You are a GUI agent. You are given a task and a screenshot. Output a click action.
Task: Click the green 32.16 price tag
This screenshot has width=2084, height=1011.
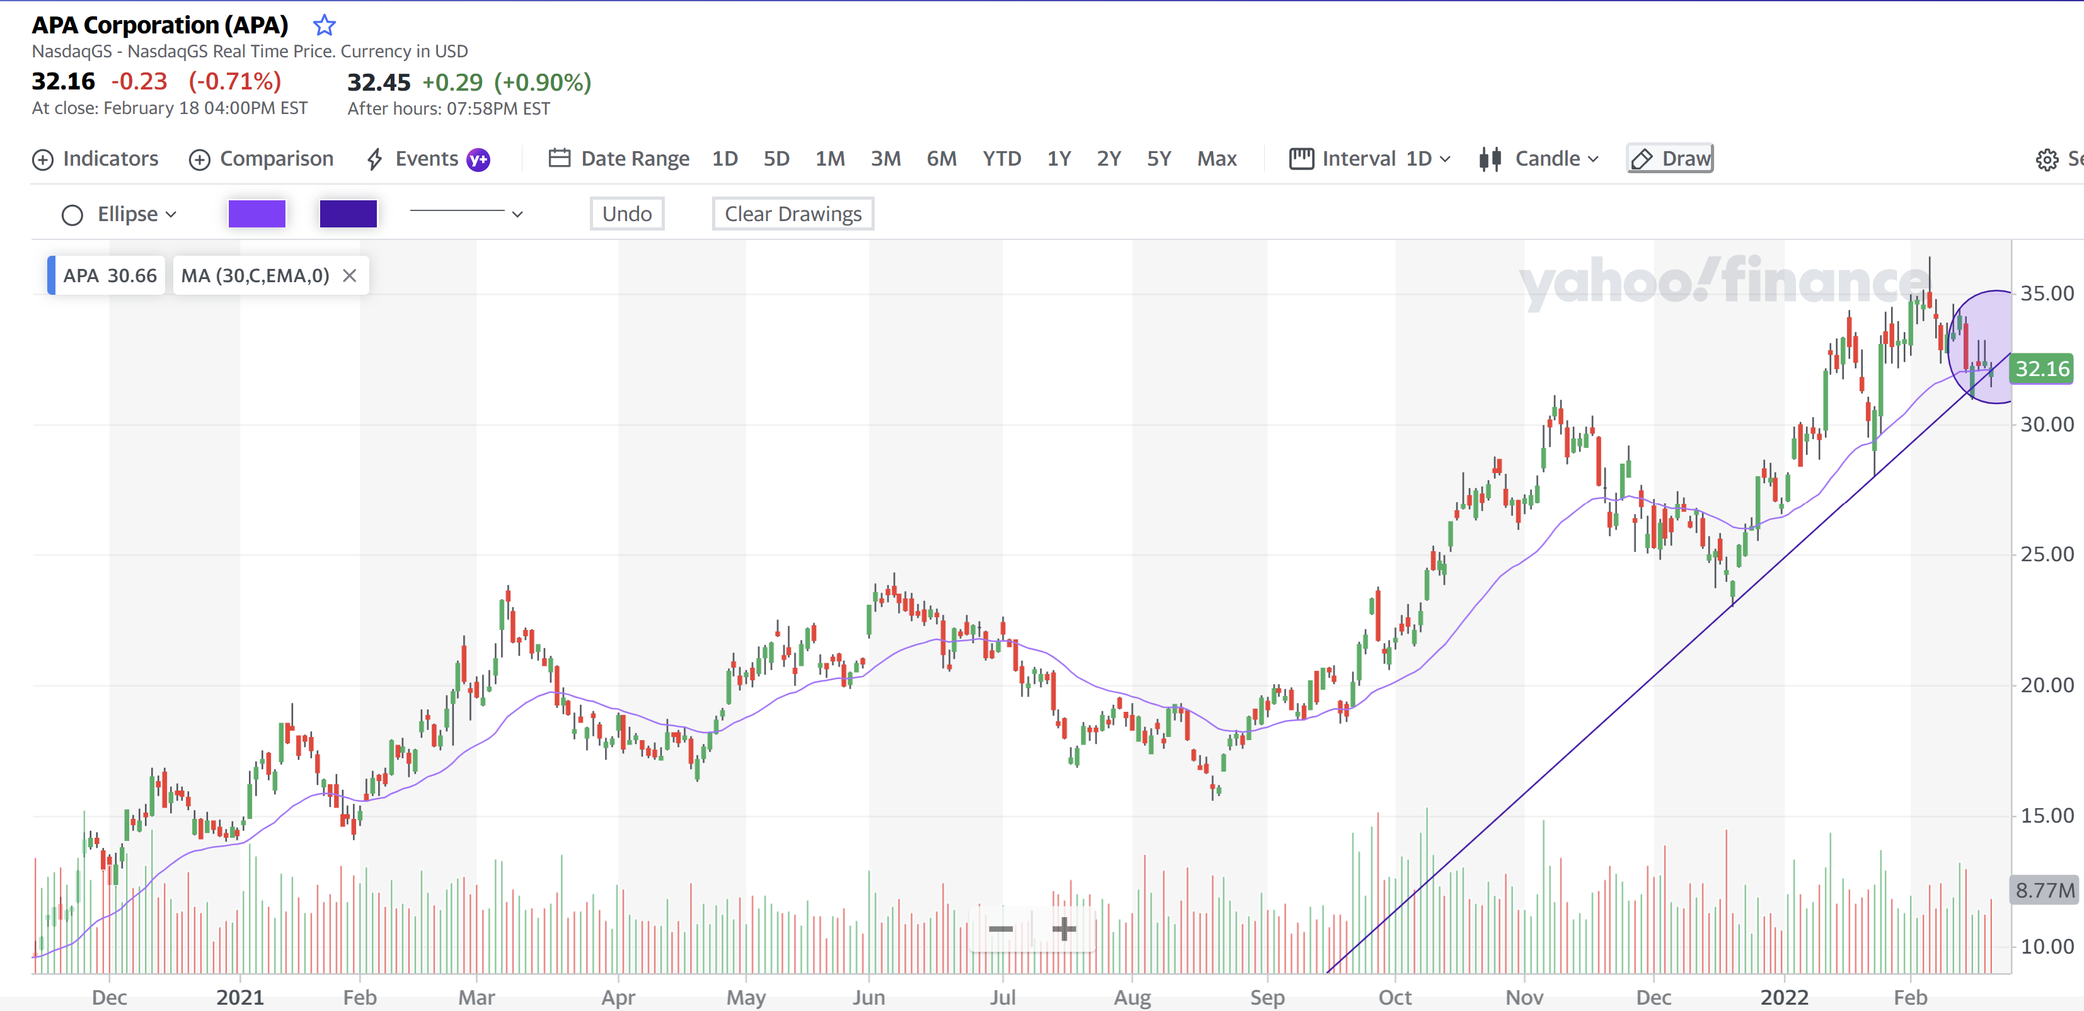2041,369
